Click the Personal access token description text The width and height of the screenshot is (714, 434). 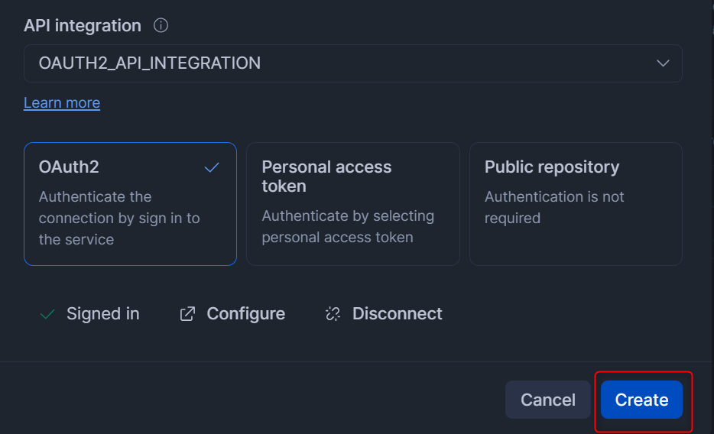coord(348,227)
